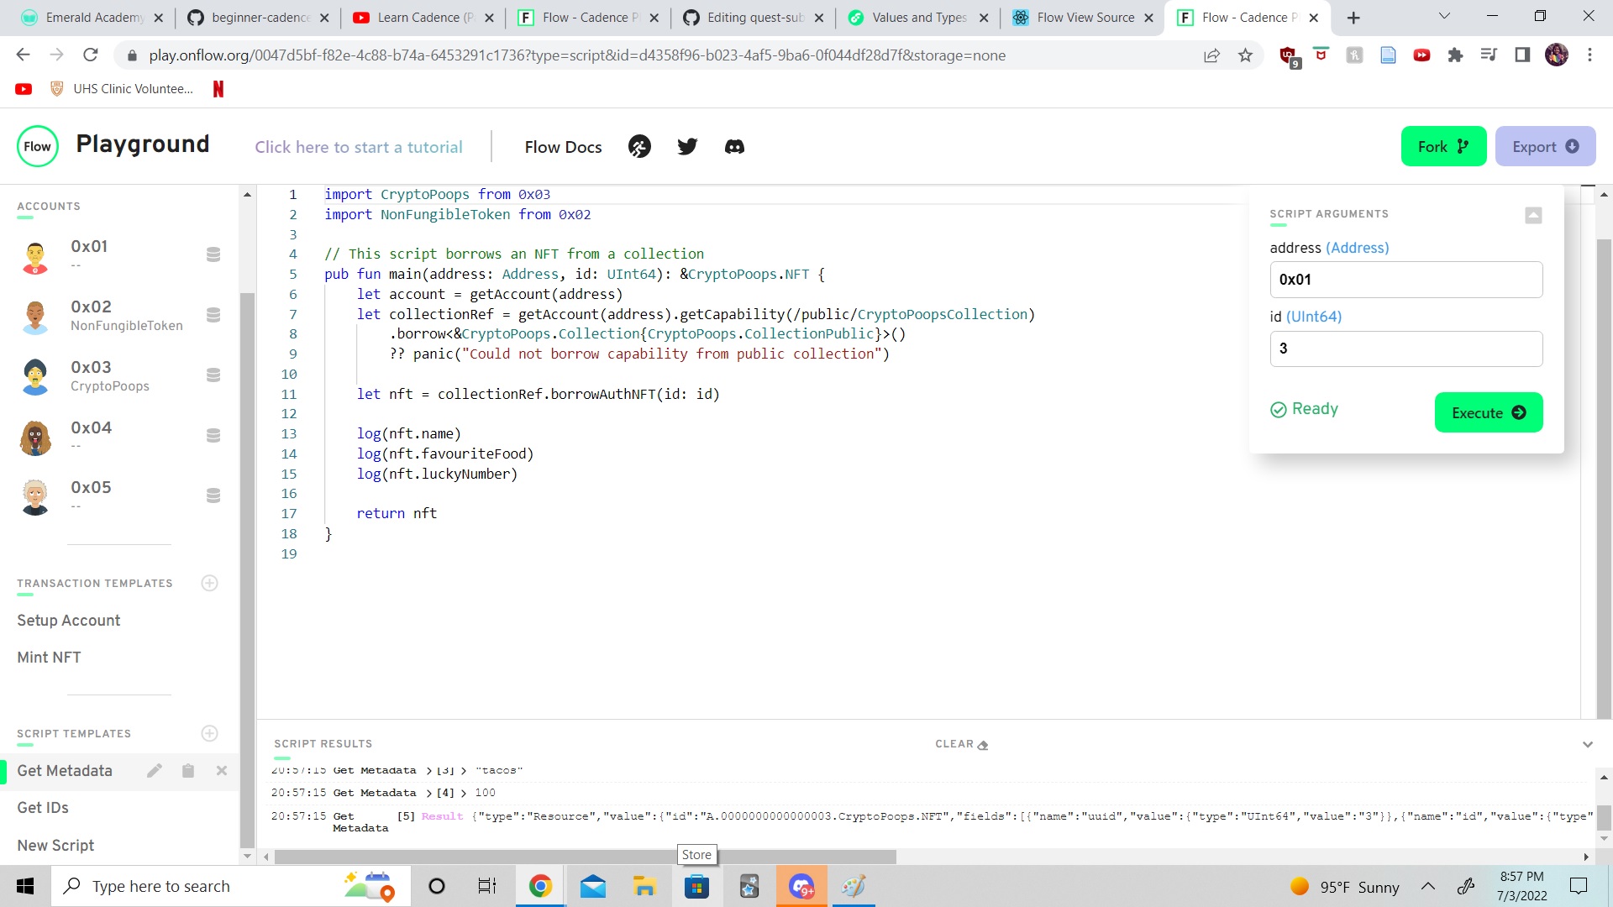This screenshot has width=1613, height=907.
Task: Add a new transaction template via plus icon
Action: 209,583
